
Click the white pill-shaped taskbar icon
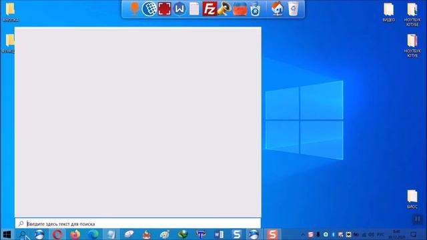click(129, 234)
